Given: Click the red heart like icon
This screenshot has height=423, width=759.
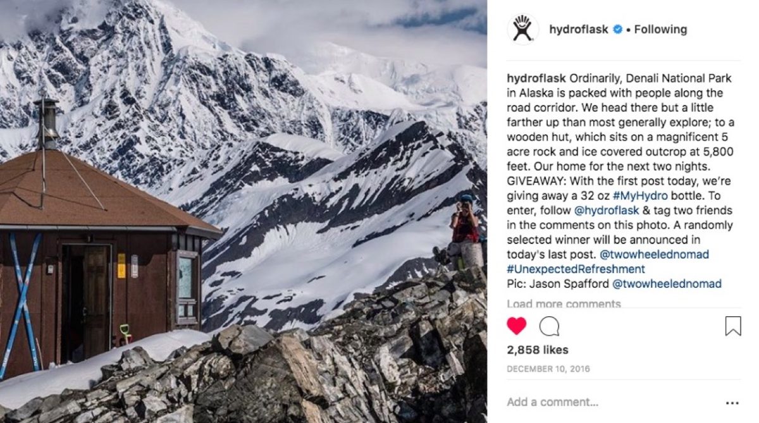Looking at the screenshot, I should [517, 326].
